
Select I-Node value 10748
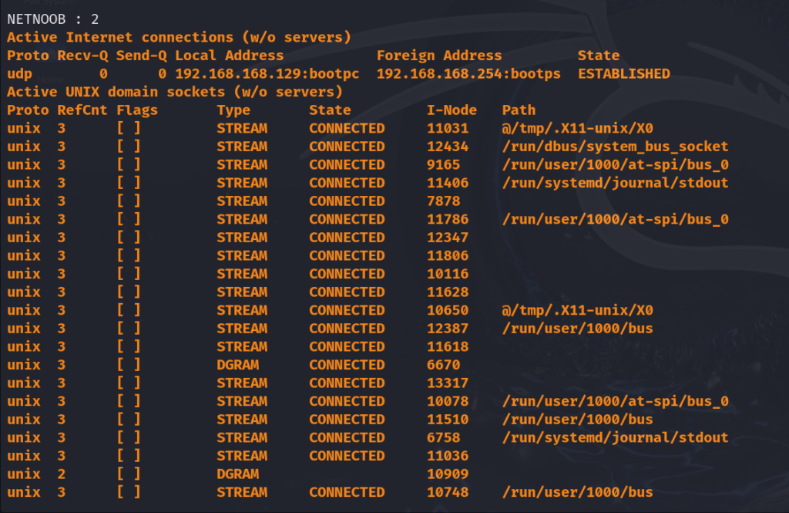click(448, 491)
